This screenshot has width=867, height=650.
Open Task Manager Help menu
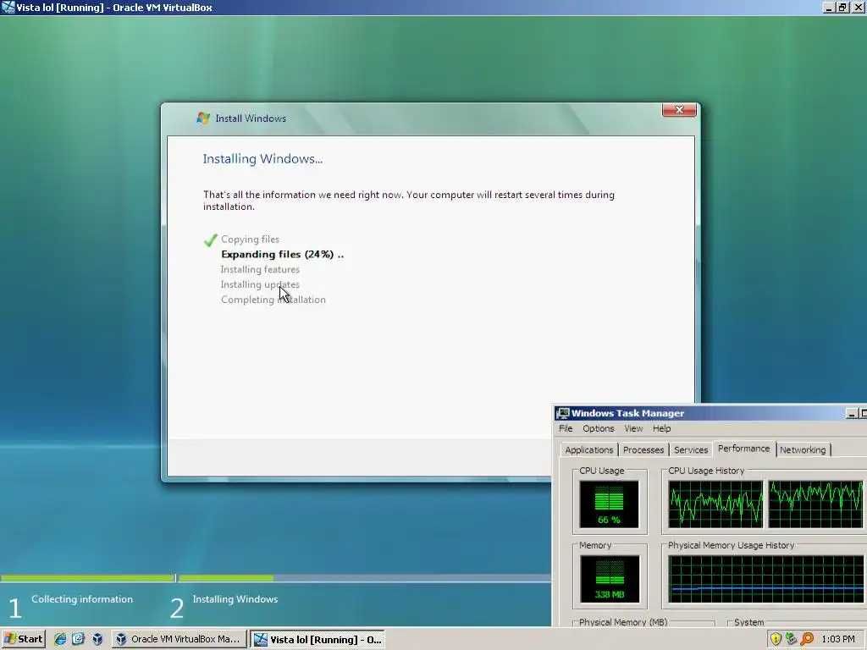(661, 428)
